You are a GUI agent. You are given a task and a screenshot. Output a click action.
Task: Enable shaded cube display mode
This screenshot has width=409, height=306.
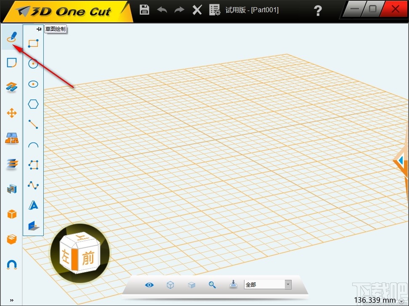191,285
